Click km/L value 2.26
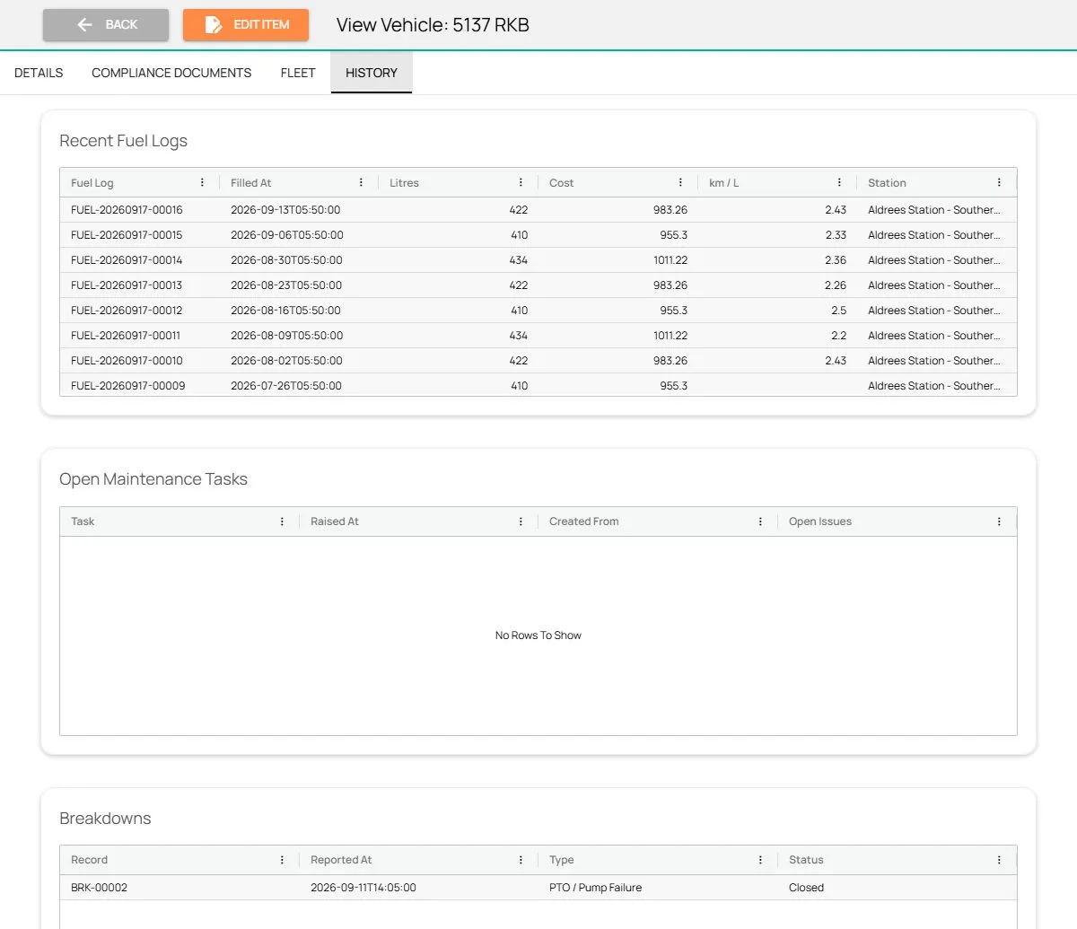1077x929 pixels. click(836, 285)
